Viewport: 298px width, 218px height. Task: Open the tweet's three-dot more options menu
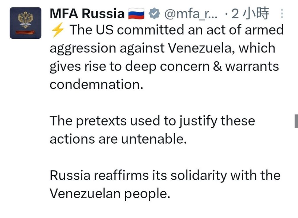[x=281, y=14]
